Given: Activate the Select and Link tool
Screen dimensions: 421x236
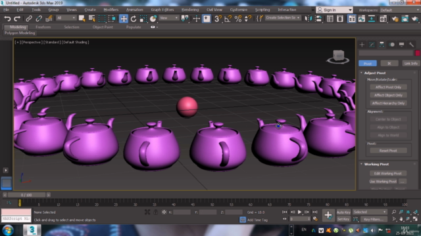Looking at the screenshot, I should (29, 18).
